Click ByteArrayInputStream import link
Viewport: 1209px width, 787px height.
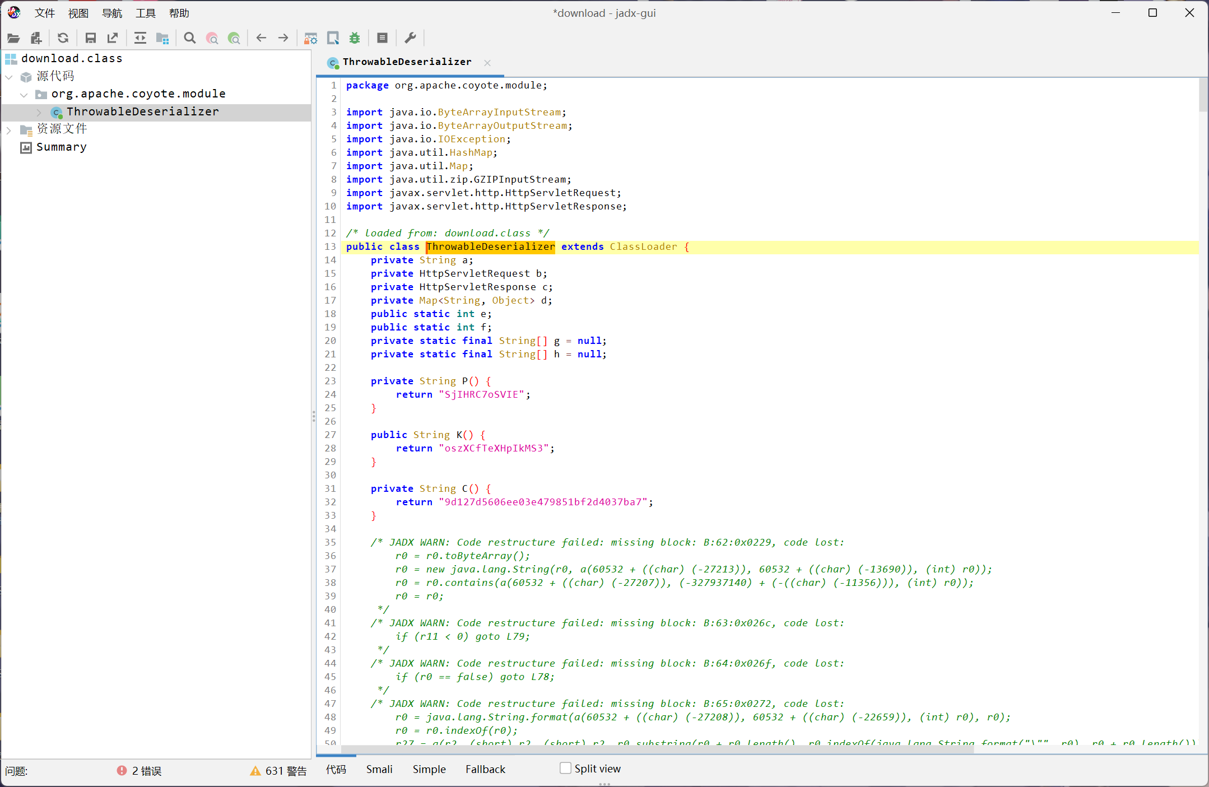point(499,112)
